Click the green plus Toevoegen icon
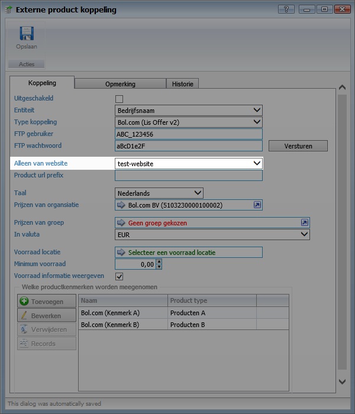Screen dimensions: 355x414 25,302
